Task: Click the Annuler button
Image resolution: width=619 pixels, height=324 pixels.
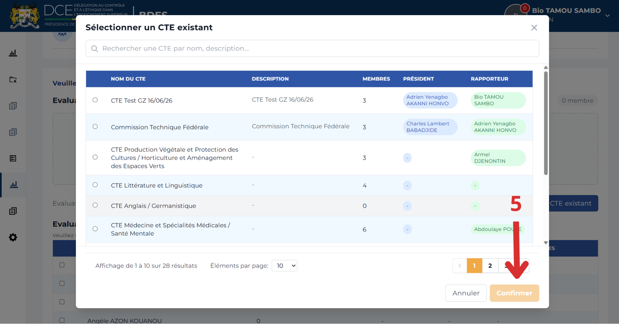Action: tap(466, 293)
